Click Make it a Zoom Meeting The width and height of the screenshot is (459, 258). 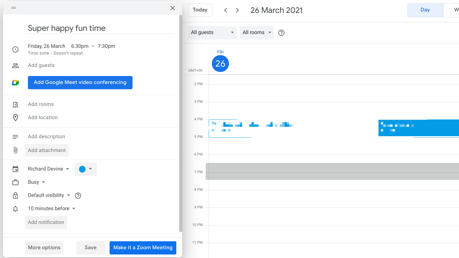tap(143, 247)
